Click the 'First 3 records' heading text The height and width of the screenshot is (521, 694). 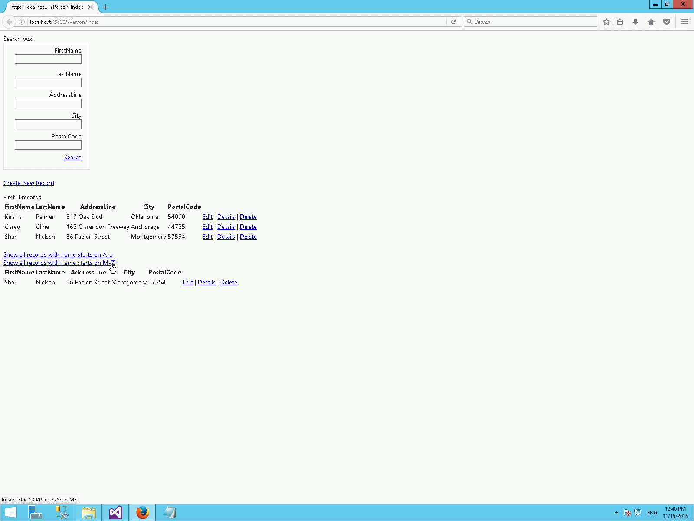pos(22,198)
